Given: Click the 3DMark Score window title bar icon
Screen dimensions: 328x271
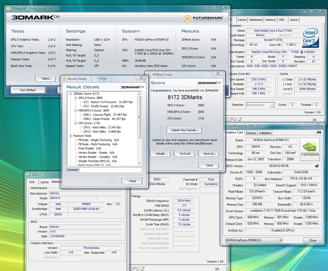Looking at the screenshot, I should (x=149, y=75).
